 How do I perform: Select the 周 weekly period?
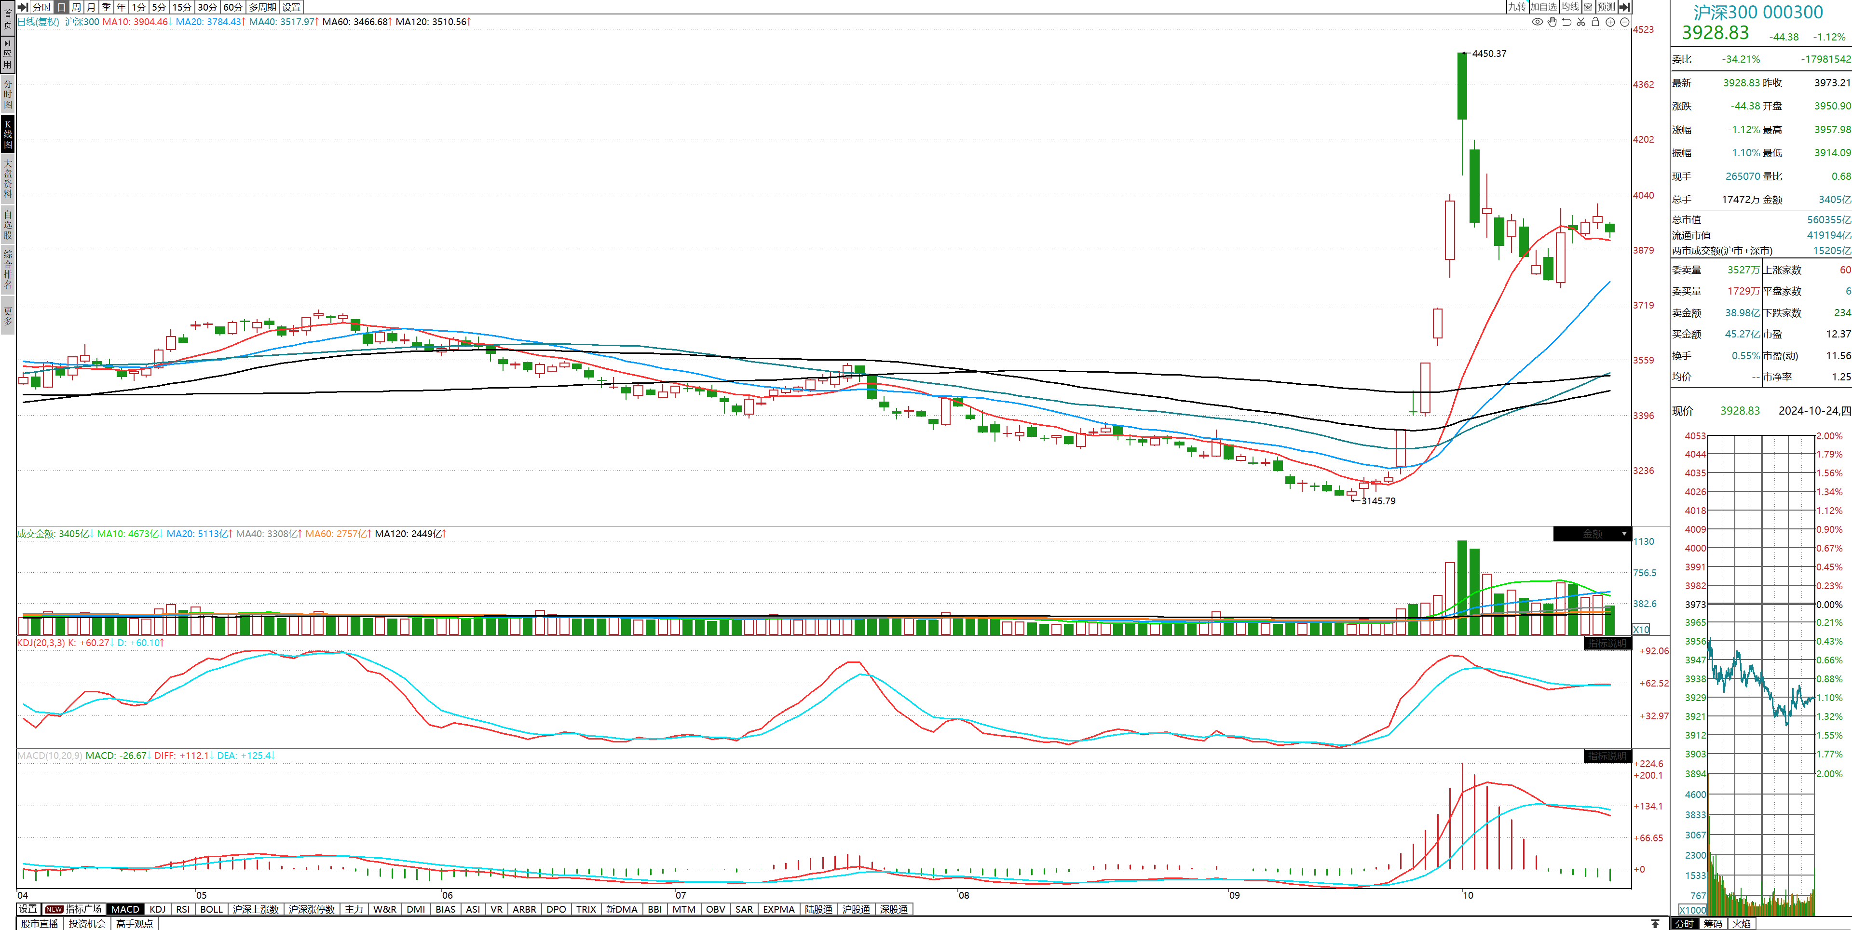click(76, 6)
